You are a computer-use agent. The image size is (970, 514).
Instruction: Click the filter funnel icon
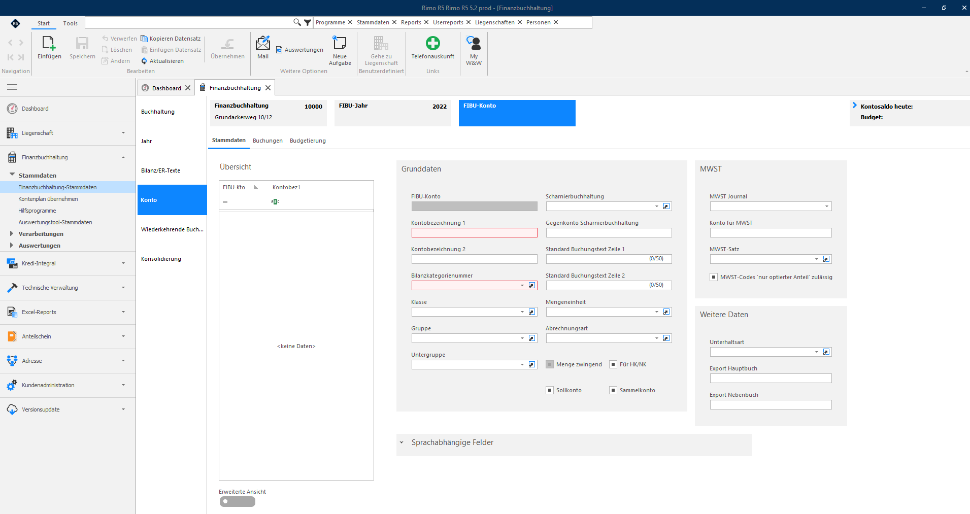click(308, 22)
